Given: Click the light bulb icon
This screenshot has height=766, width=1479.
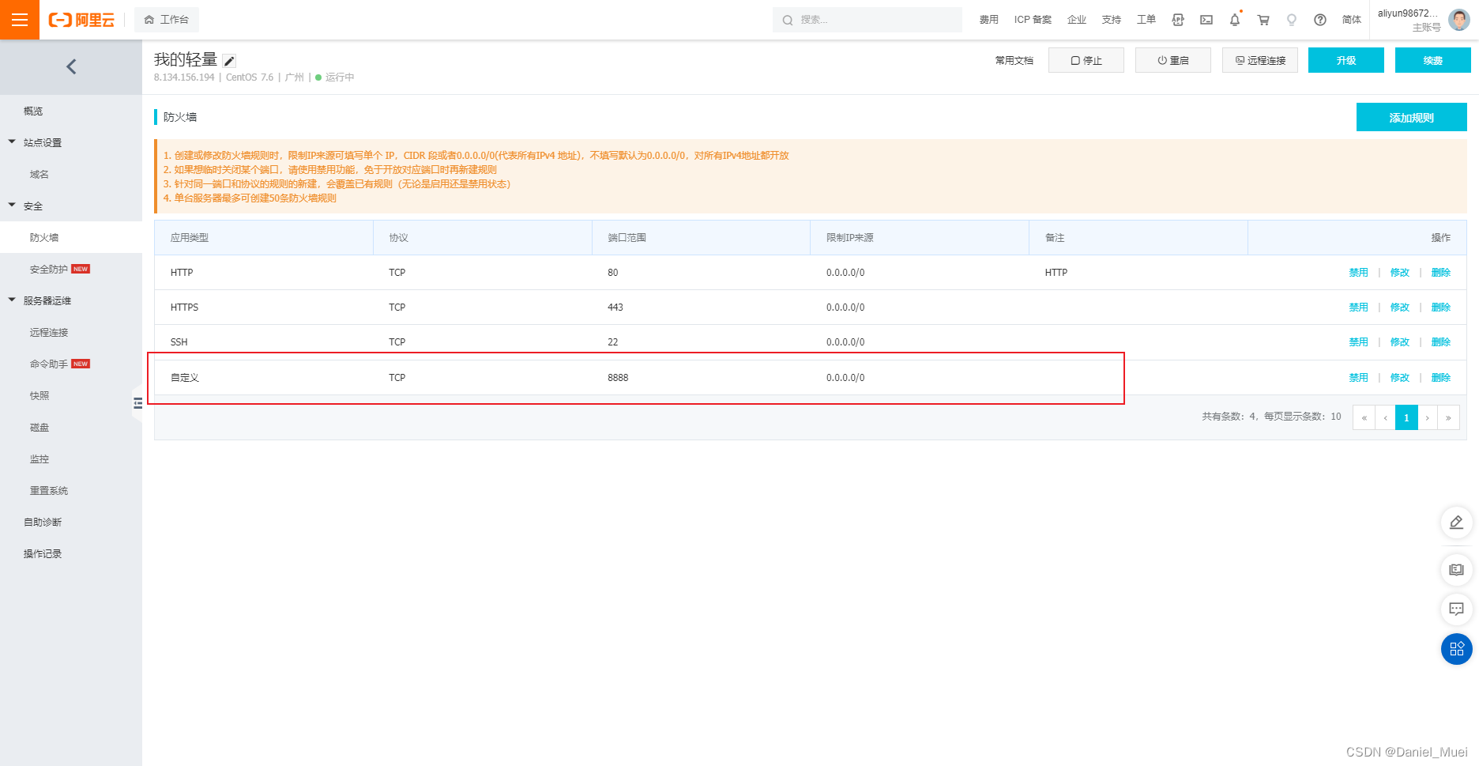Looking at the screenshot, I should pyautogui.click(x=1292, y=20).
